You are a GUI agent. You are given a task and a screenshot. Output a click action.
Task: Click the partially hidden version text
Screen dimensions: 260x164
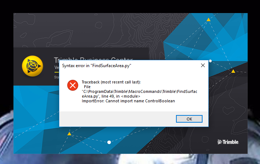tap(56, 67)
